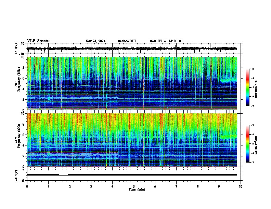Click time axis tick label '1'
This screenshot has width=271, height=209.
pos(48,186)
